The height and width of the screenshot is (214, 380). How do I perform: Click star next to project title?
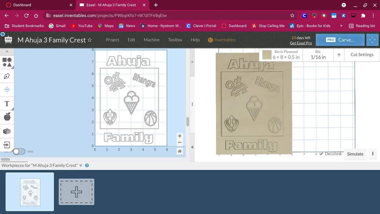(x=90, y=40)
